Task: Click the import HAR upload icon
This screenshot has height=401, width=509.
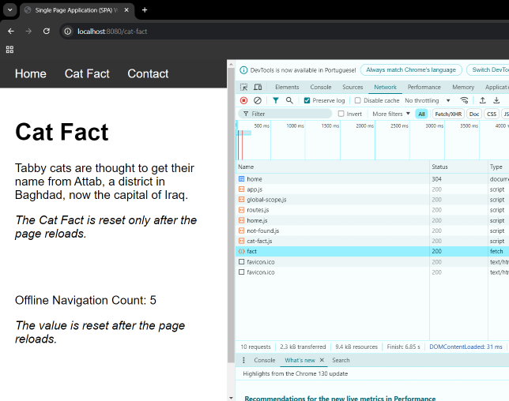Action: [483, 100]
